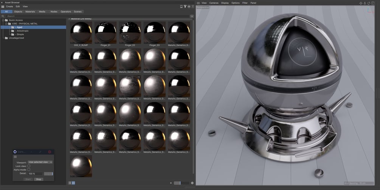Select the Objects filter tab
The width and height of the screenshot is (380, 190).
[x=18, y=12]
